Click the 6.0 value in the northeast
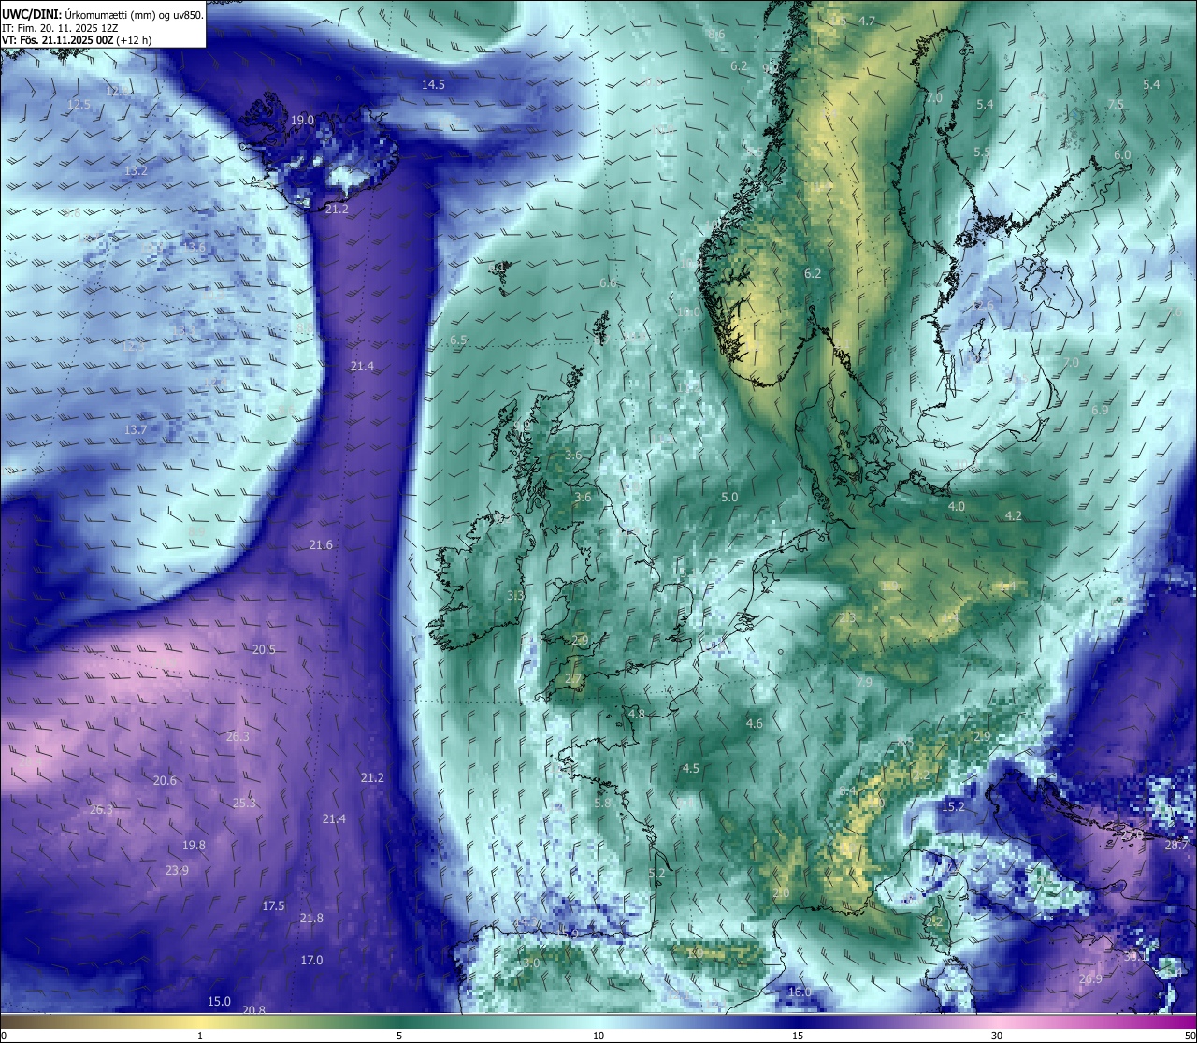 [1122, 154]
